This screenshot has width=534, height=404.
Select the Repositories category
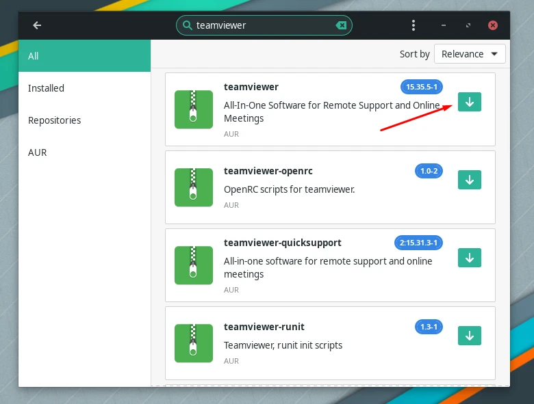[84, 120]
